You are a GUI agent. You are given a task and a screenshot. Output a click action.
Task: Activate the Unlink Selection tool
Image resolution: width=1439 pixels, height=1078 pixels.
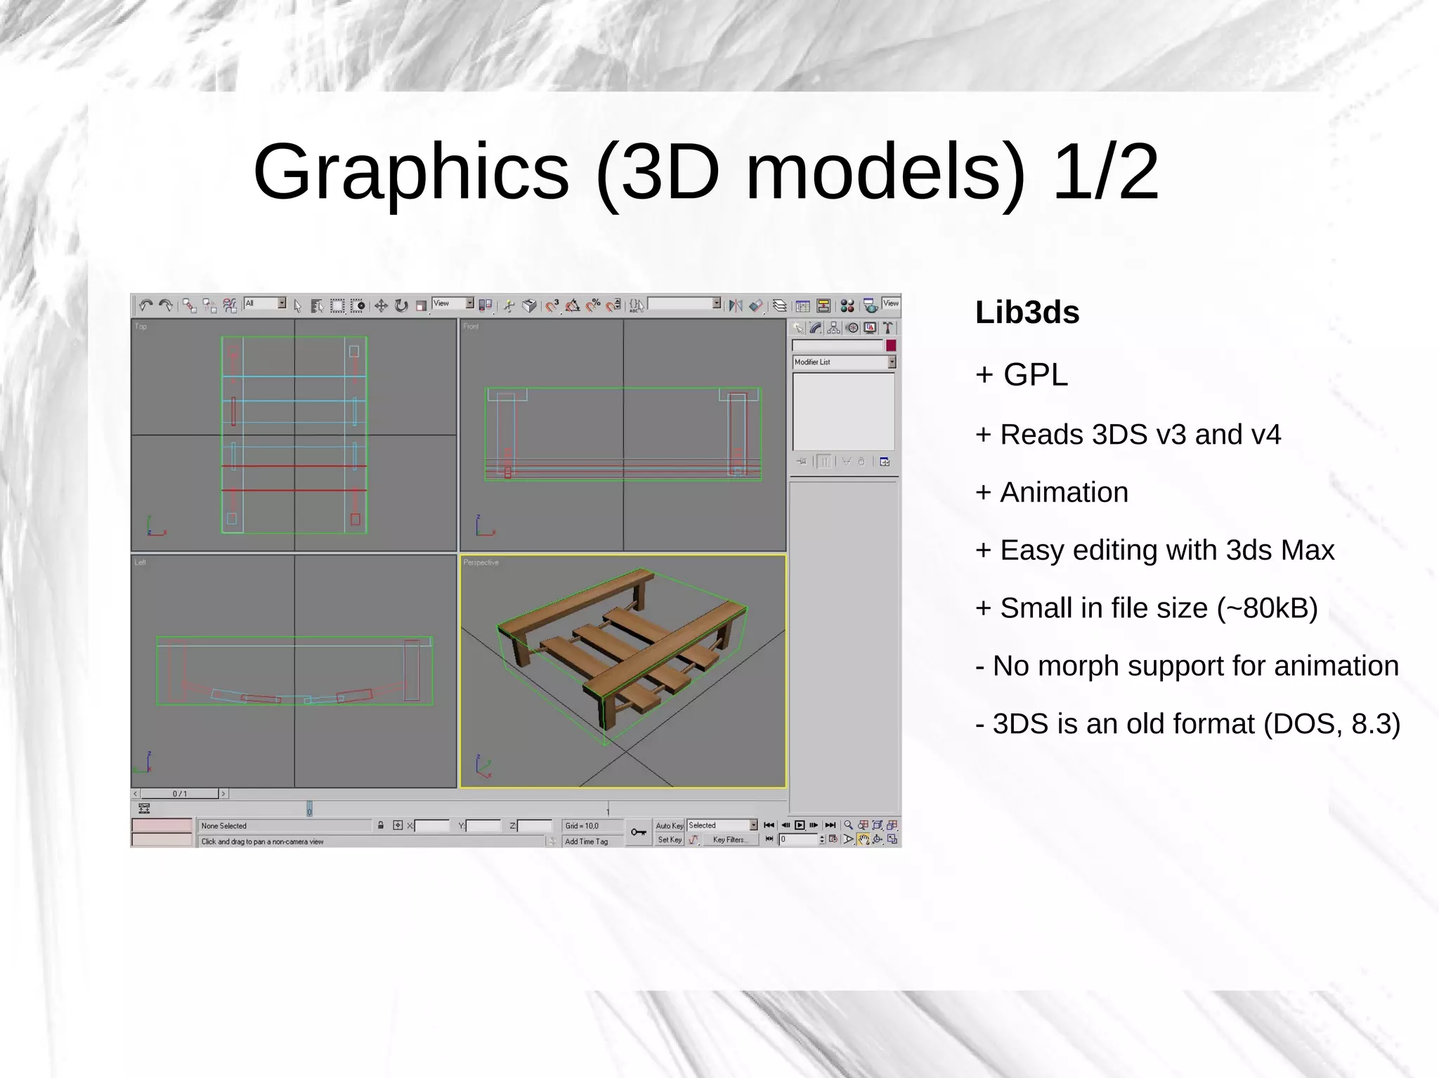[209, 305]
